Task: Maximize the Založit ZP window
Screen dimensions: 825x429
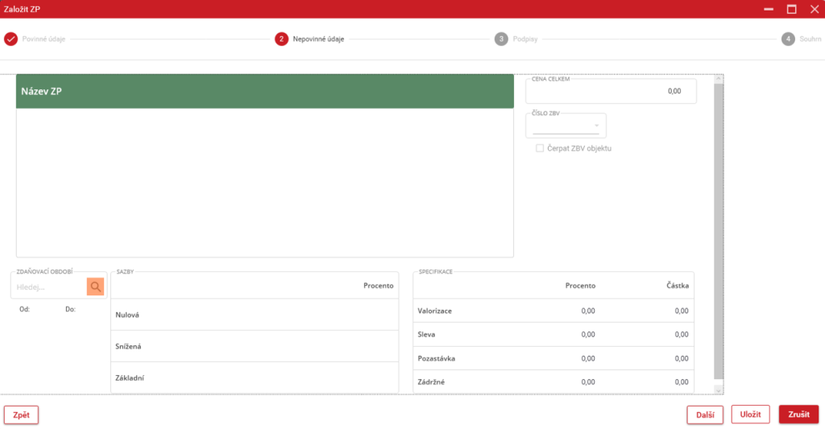Action: (791, 9)
